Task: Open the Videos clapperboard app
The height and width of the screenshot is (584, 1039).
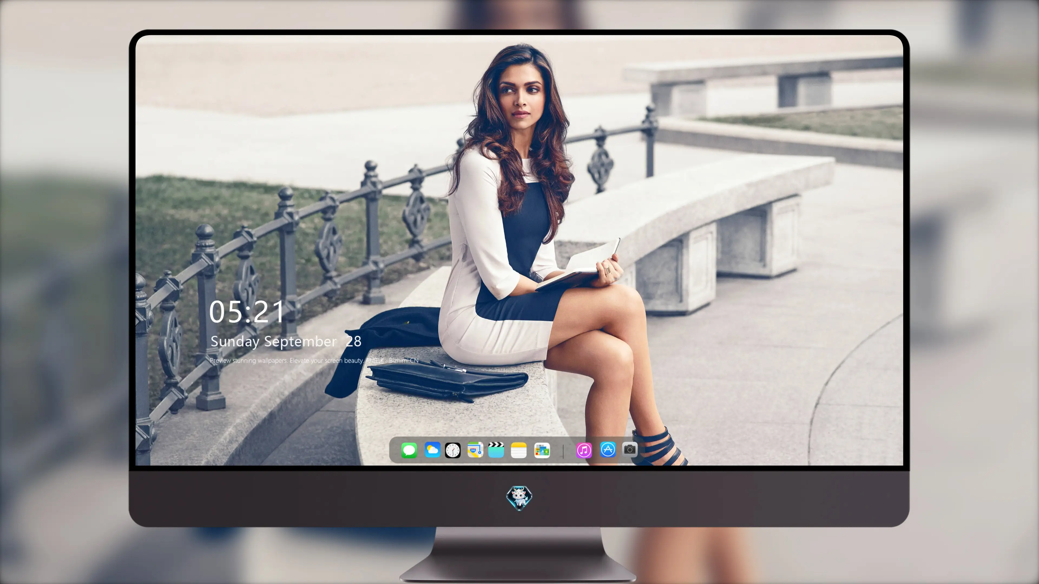Action: pyautogui.click(x=496, y=450)
